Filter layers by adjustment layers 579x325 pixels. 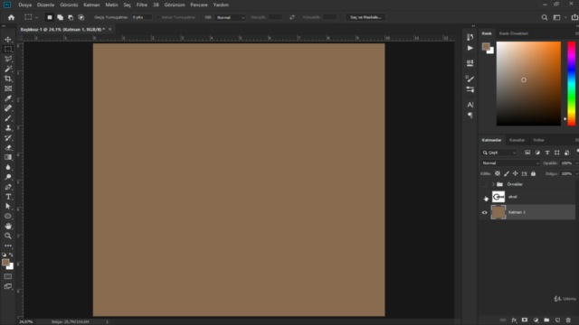coord(537,153)
